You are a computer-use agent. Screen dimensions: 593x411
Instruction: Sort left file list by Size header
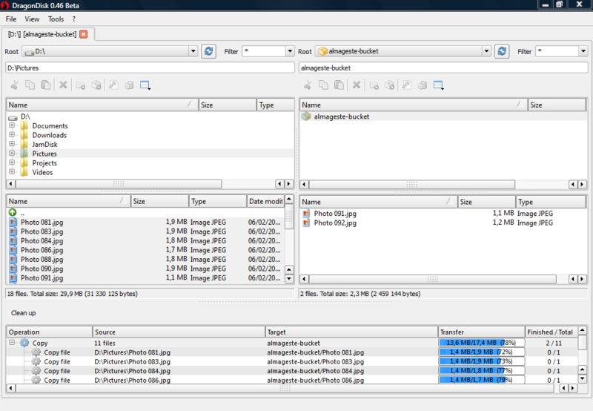pyautogui.click(x=159, y=201)
